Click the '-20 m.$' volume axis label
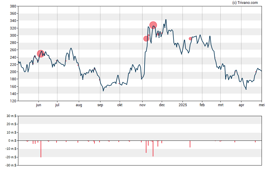Viewport: 267px width, 170px height. click(x=11, y=157)
